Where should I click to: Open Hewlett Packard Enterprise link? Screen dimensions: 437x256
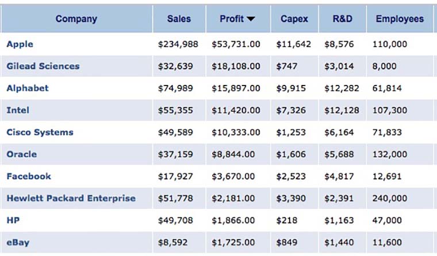[x=71, y=198]
